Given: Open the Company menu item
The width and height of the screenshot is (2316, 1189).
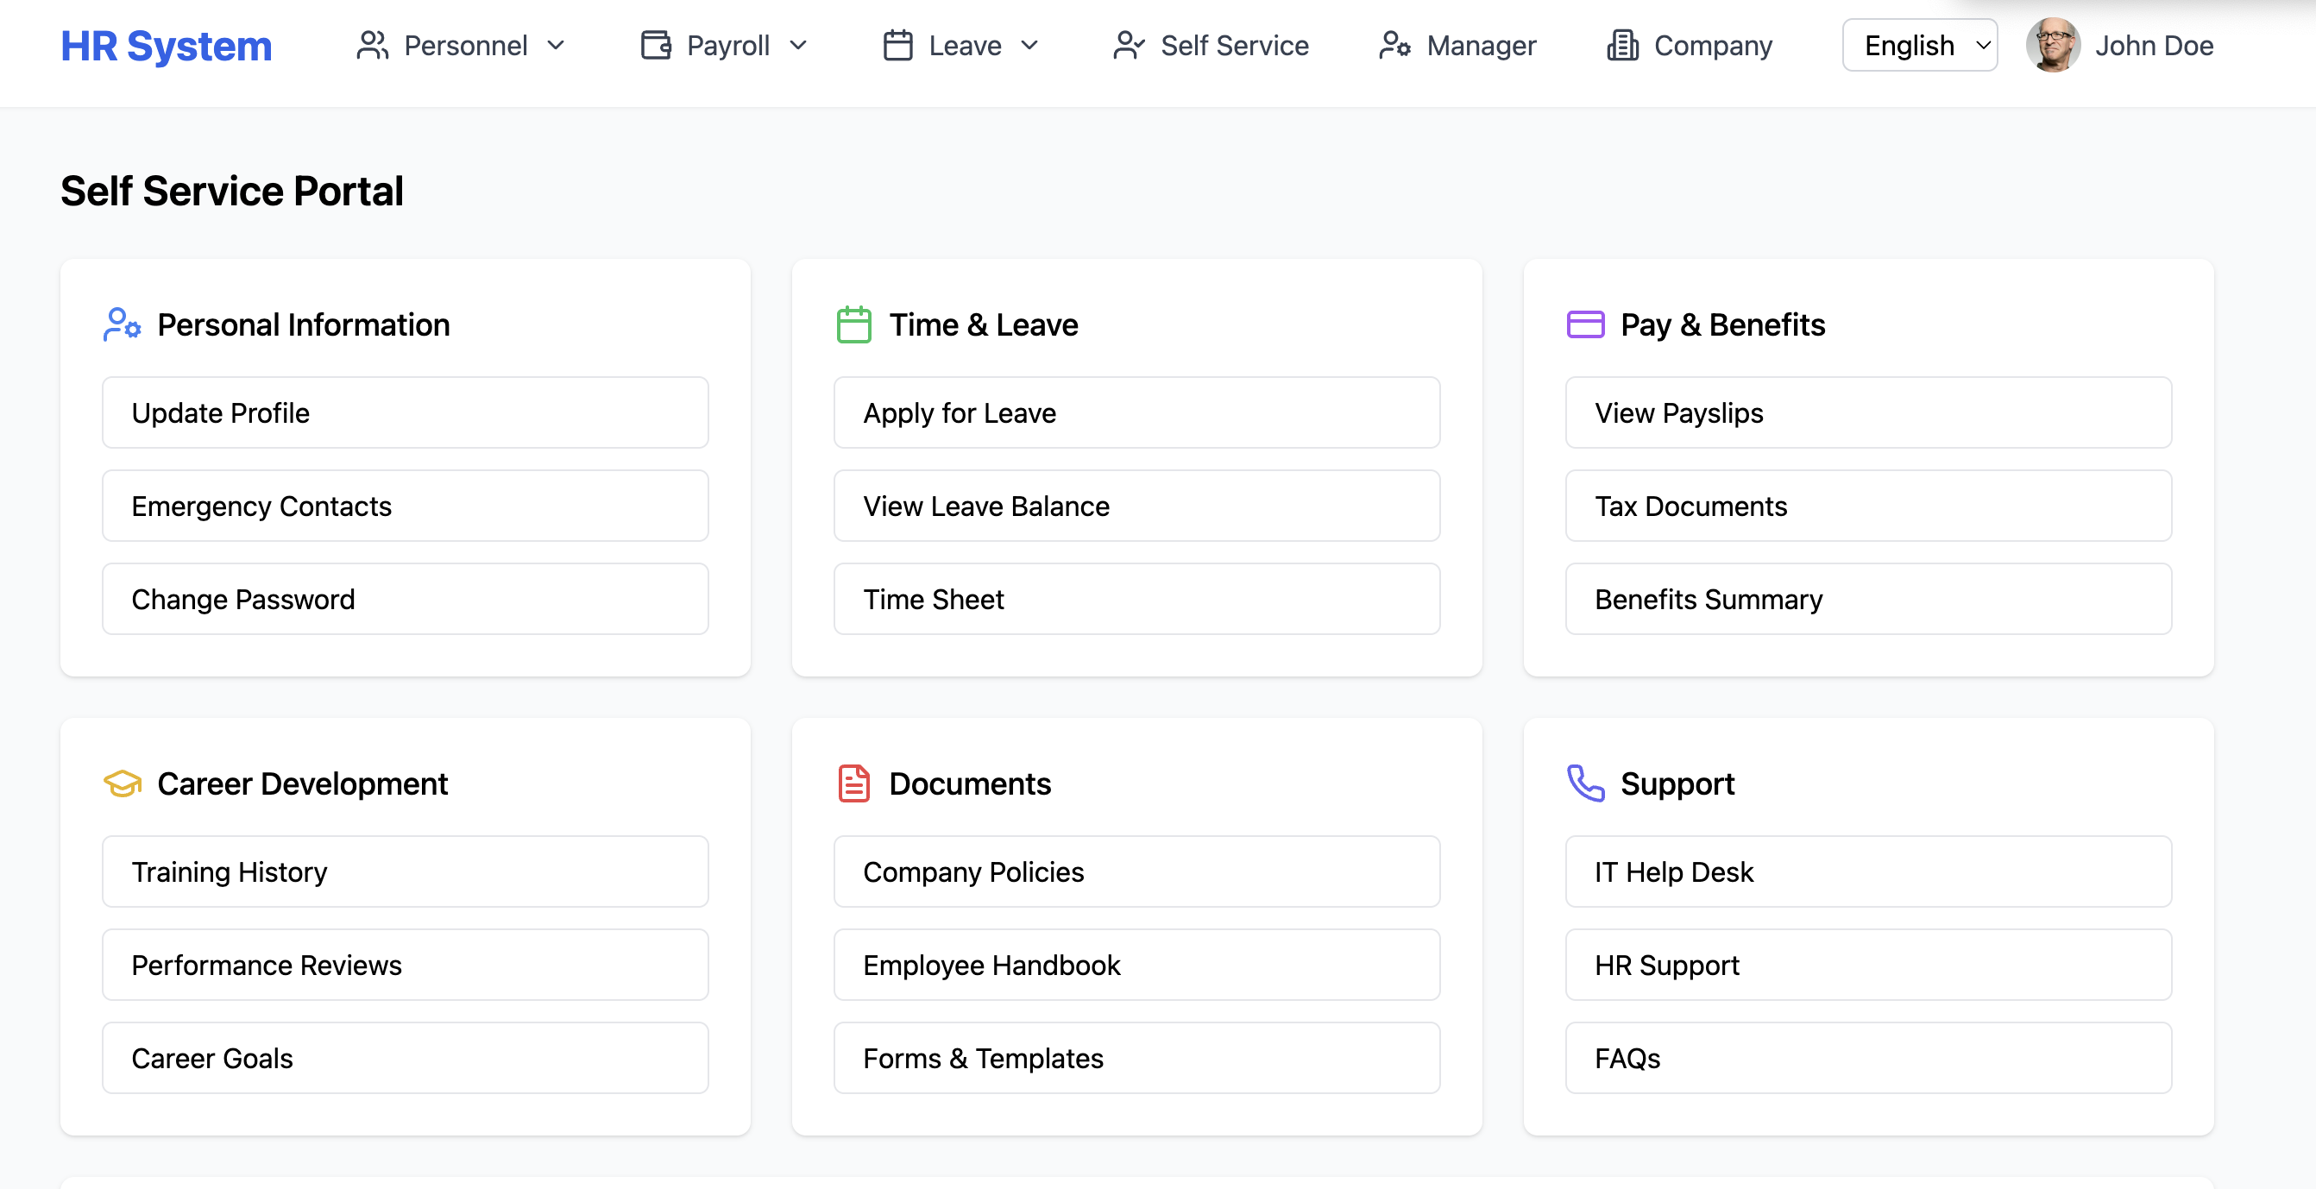Looking at the screenshot, I should click(x=1690, y=46).
